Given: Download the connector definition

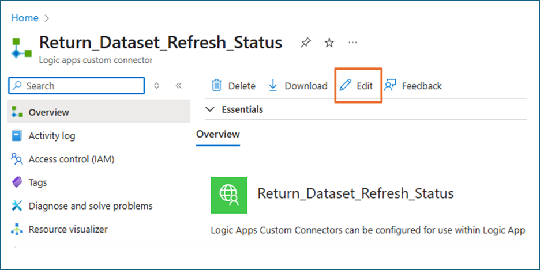Looking at the screenshot, I should tap(298, 86).
